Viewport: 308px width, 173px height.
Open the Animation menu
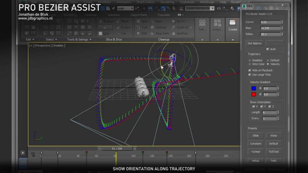point(124,2)
